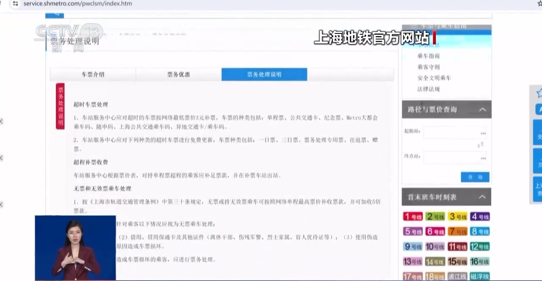Click the 磁浮线 (Maglev Line) badge
The width and height of the screenshot is (542, 281).
480,275
